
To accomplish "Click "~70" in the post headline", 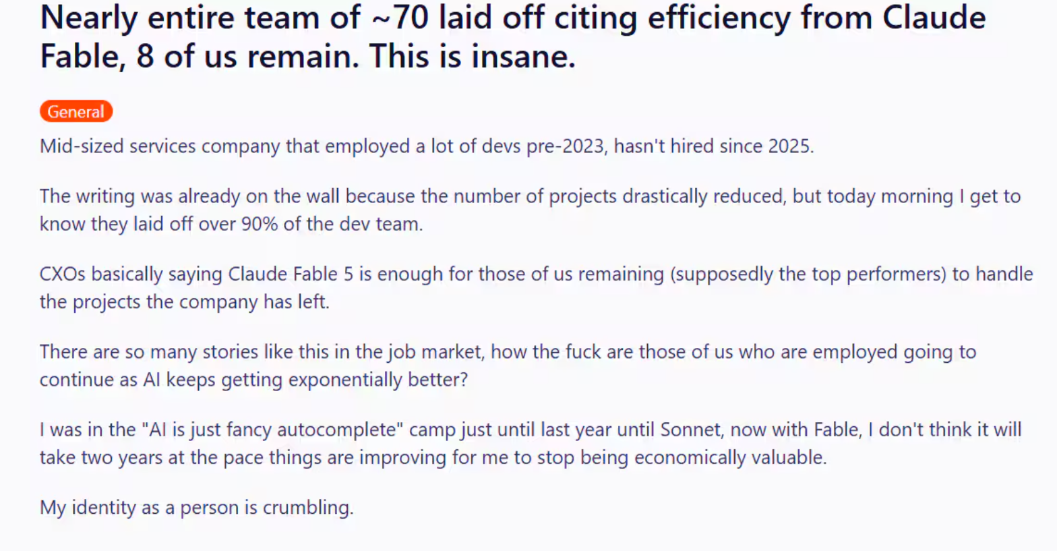I will [400, 18].
